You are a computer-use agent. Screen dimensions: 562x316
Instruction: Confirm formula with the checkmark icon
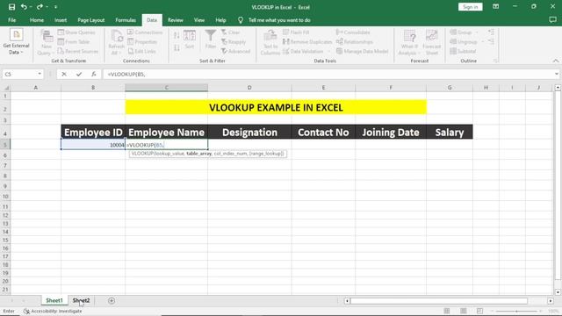pyautogui.click(x=79, y=74)
